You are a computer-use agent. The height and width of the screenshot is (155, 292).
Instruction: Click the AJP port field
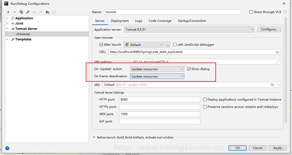point(160,121)
